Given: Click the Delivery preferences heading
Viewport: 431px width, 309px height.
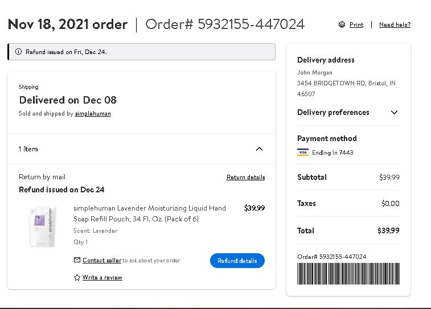Looking at the screenshot, I should [x=333, y=112].
